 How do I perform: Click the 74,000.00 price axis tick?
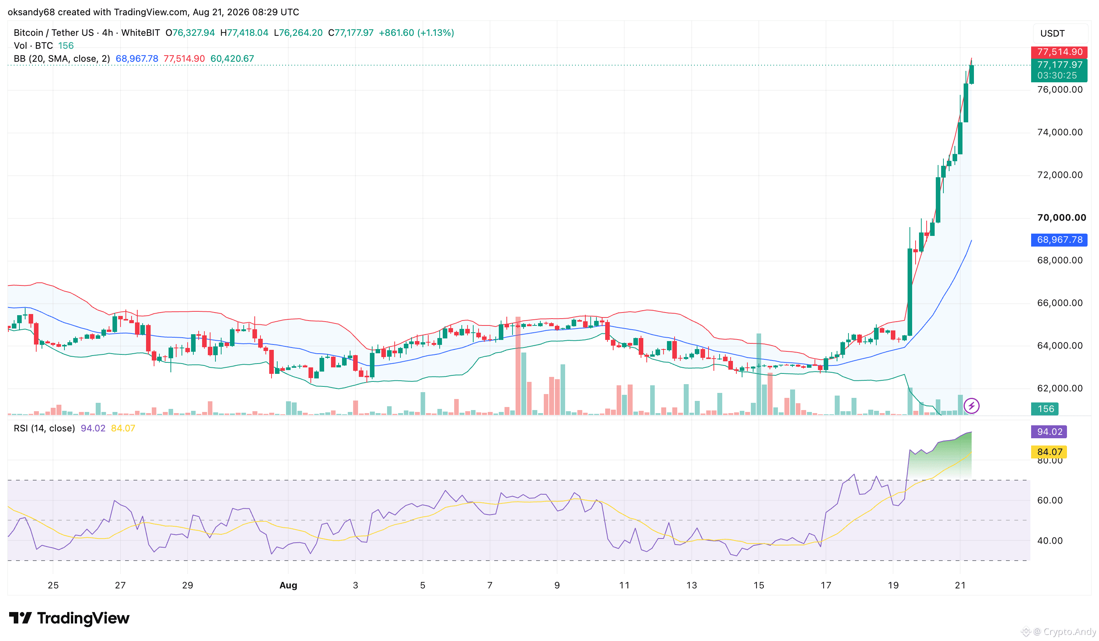click(x=1060, y=133)
